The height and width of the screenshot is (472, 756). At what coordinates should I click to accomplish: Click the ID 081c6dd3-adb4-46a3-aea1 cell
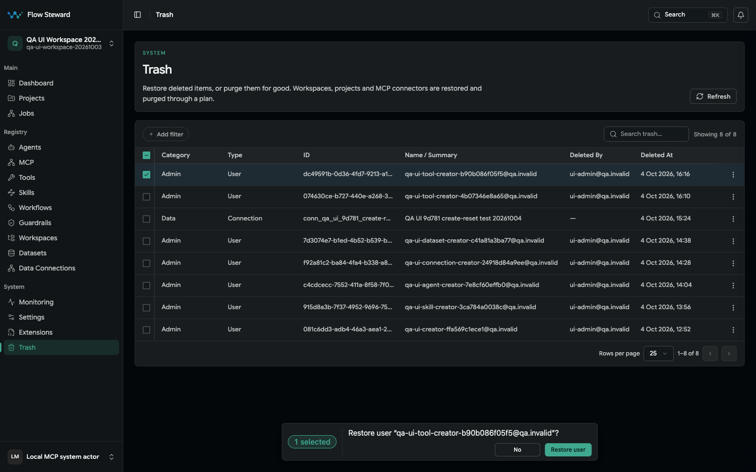click(347, 329)
